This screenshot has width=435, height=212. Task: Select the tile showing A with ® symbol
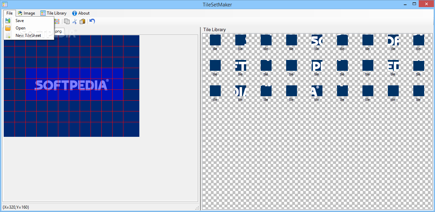317,91
